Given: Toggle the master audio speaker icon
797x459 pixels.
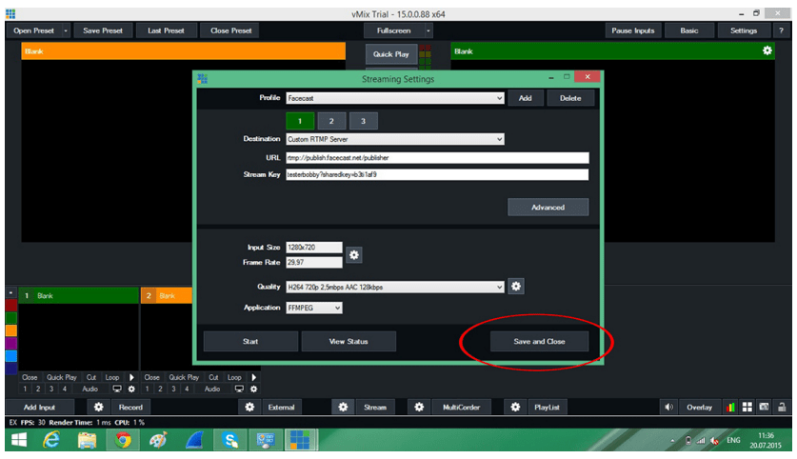Looking at the screenshot, I should pos(668,407).
